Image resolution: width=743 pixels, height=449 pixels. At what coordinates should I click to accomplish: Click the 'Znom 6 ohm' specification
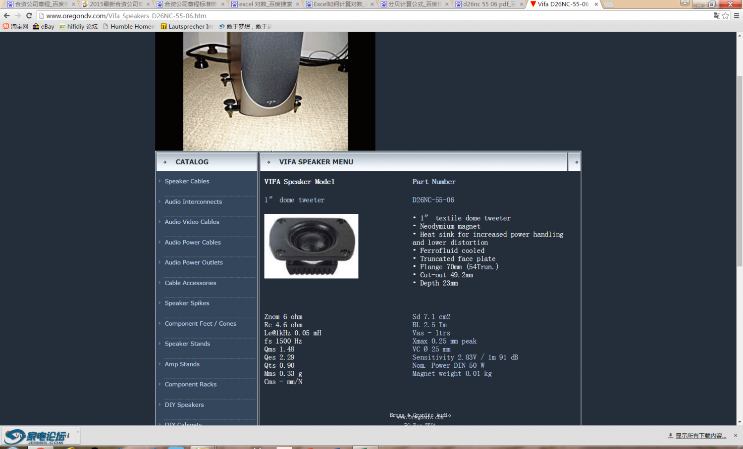[x=283, y=317]
